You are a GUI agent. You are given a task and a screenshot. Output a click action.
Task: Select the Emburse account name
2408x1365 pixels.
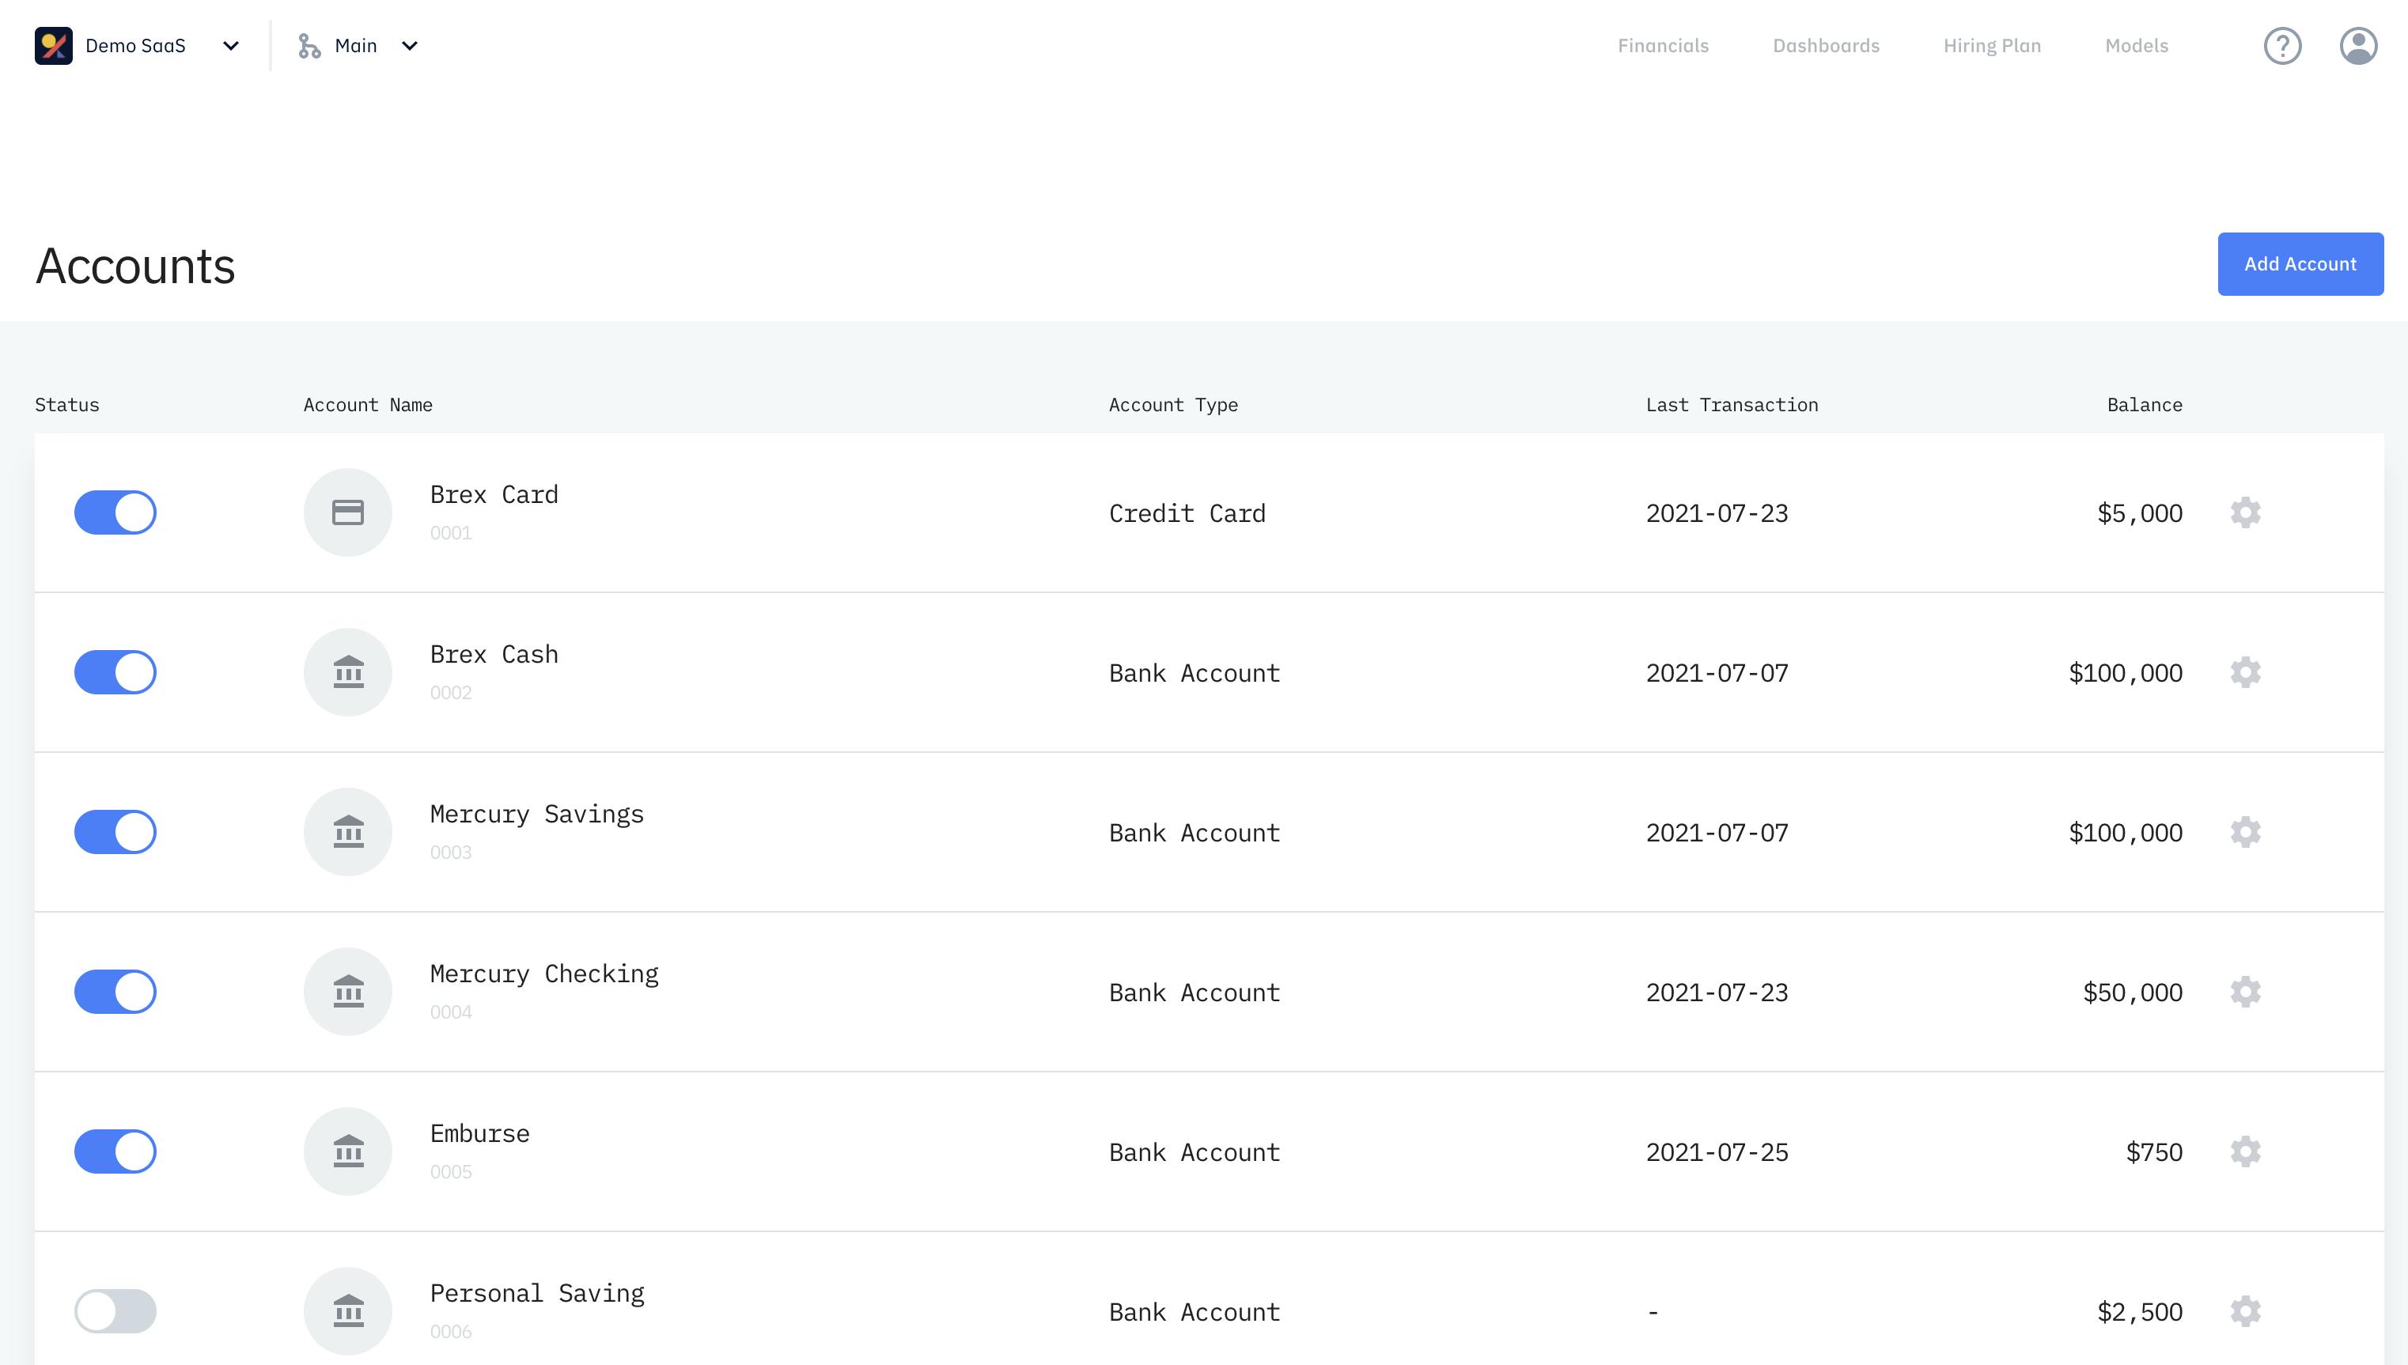coord(479,1134)
